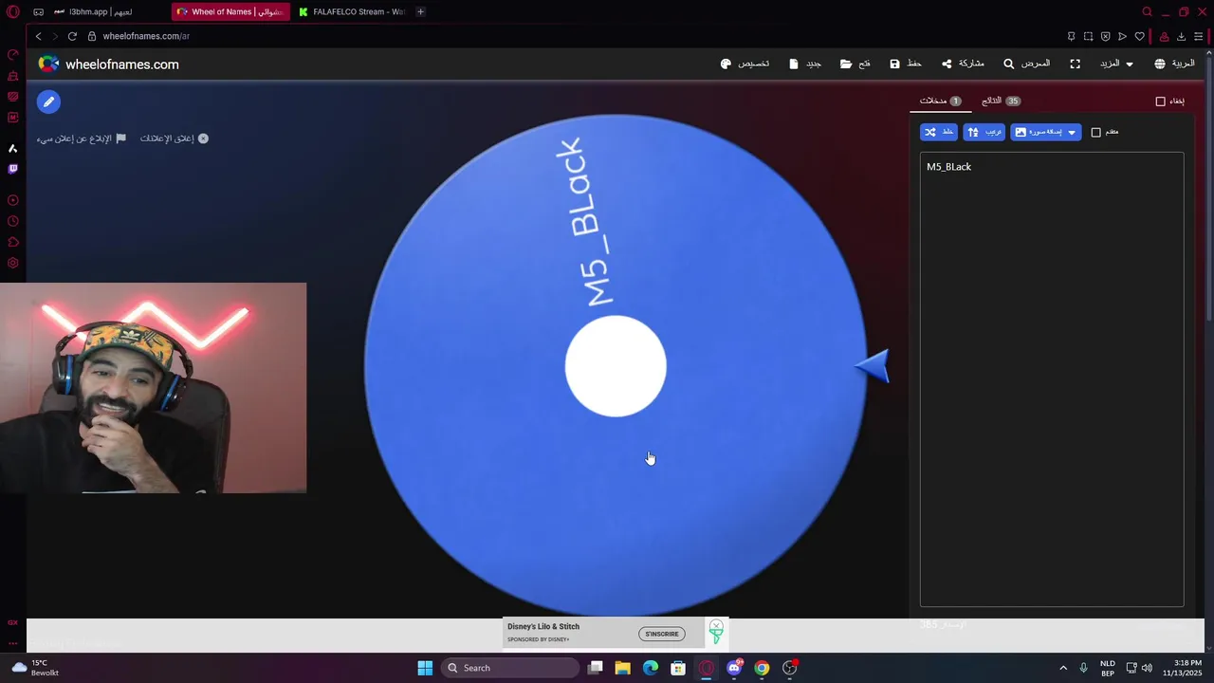Screen dimensions: 1214x683
Task: Go back in browser history
Action: (x=38, y=36)
